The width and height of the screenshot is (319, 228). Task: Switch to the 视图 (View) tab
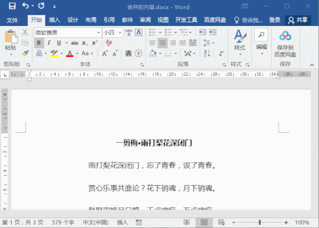click(163, 20)
